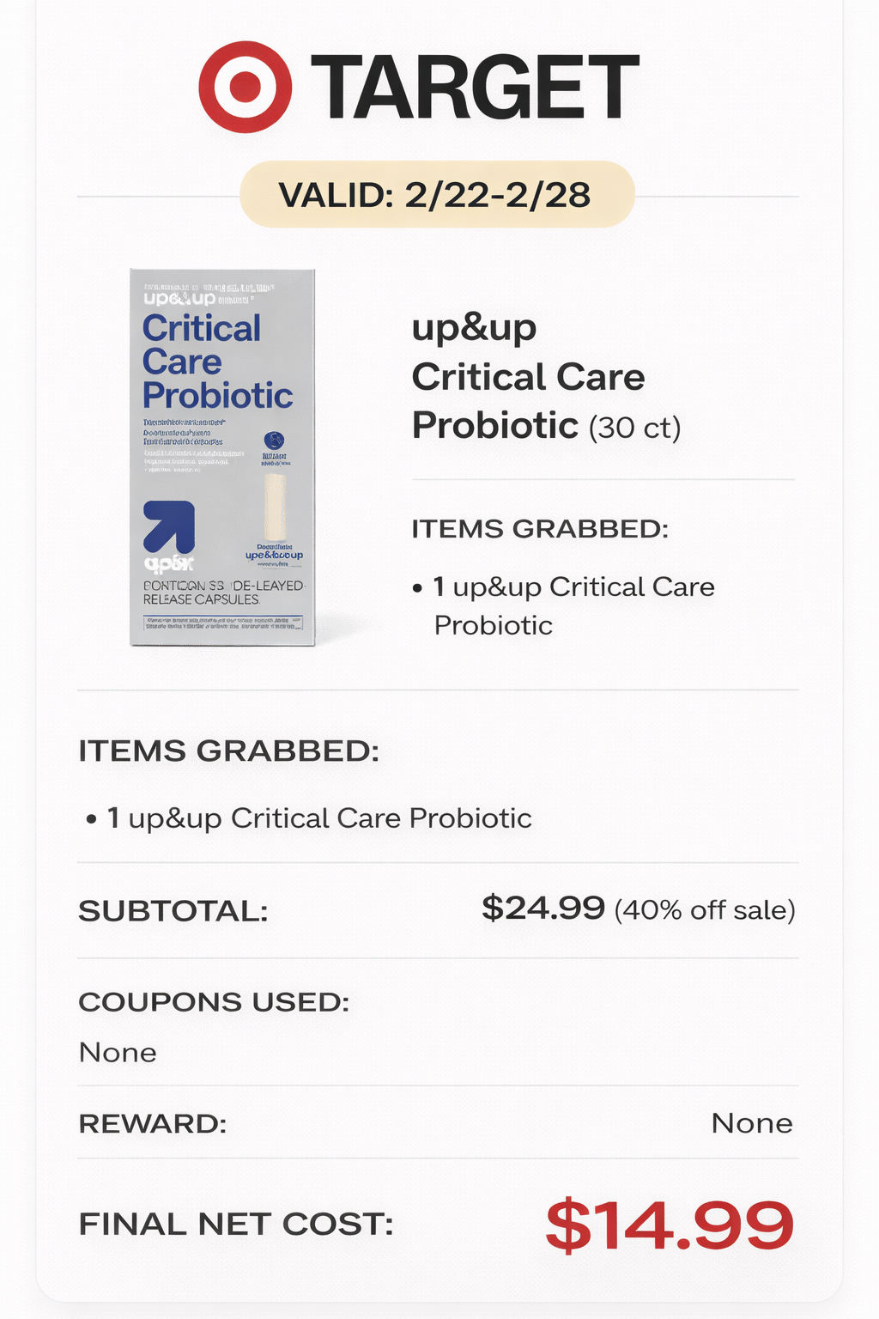The image size is (879, 1319).
Task: Click the red Target bullseye logo
Action: point(245,87)
